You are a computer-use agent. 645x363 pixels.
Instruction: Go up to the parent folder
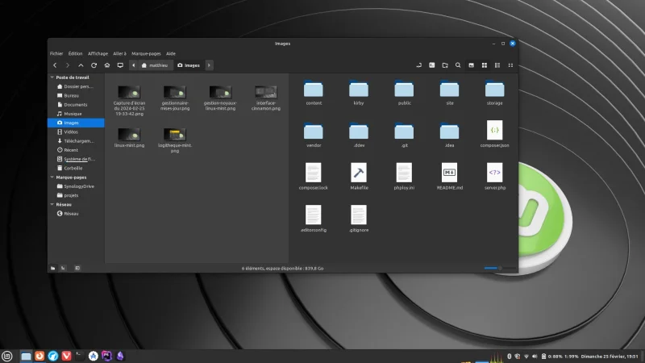(81, 65)
